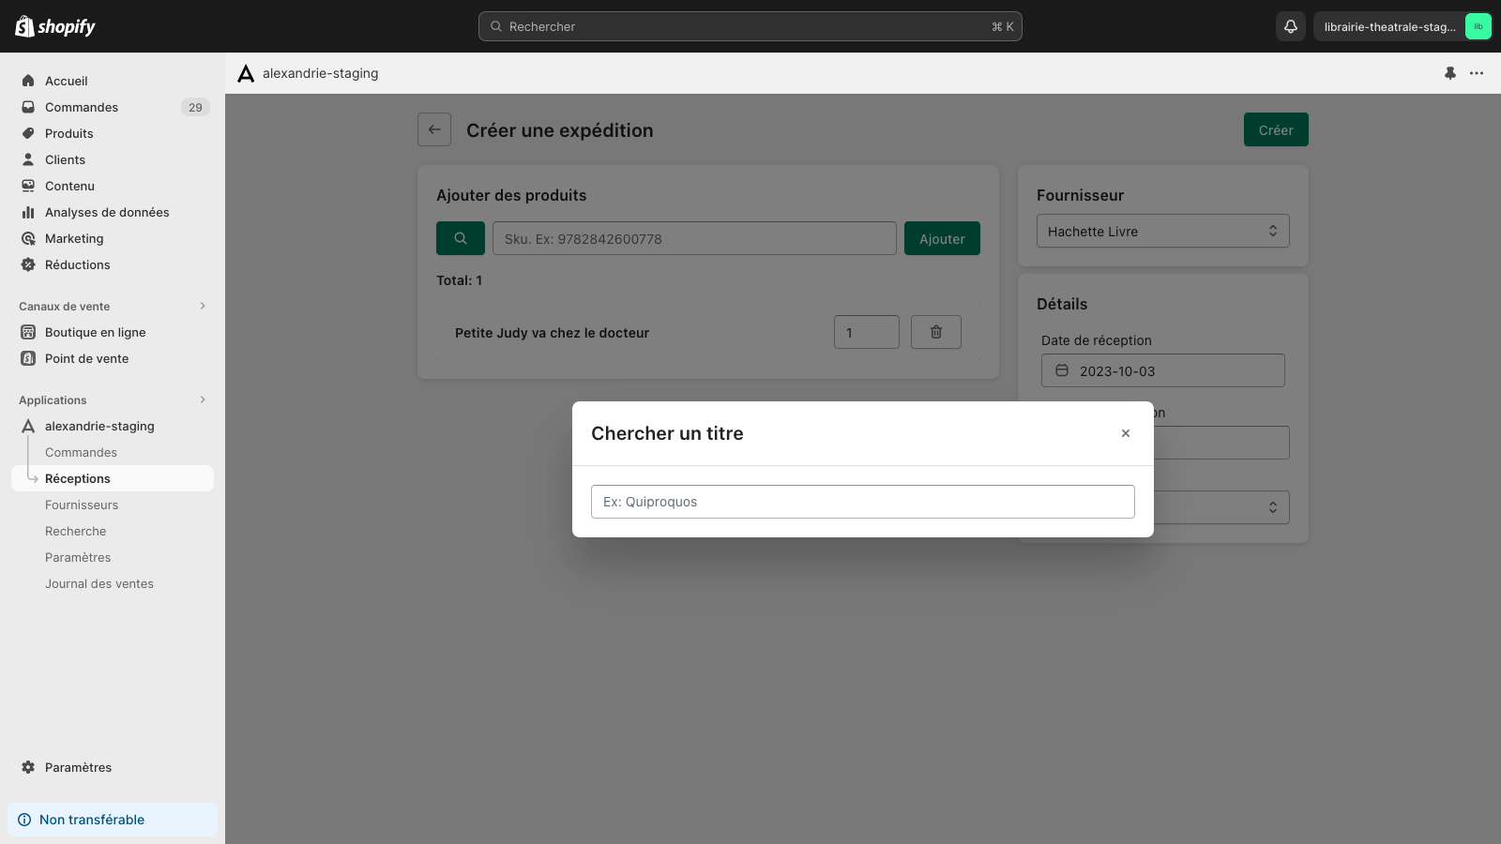
Task: Open the partially hidden Détails dropdown
Action: [x=1221, y=507]
